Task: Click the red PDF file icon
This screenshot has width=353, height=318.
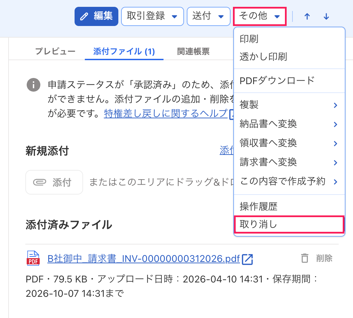Action: (x=33, y=258)
